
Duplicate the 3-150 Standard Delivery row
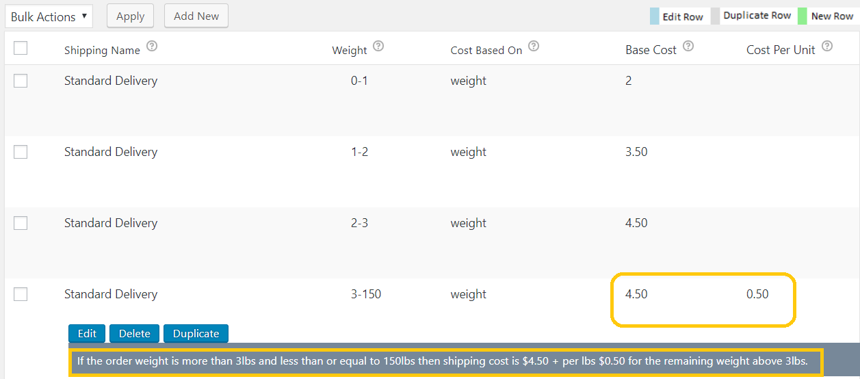tap(196, 333)
